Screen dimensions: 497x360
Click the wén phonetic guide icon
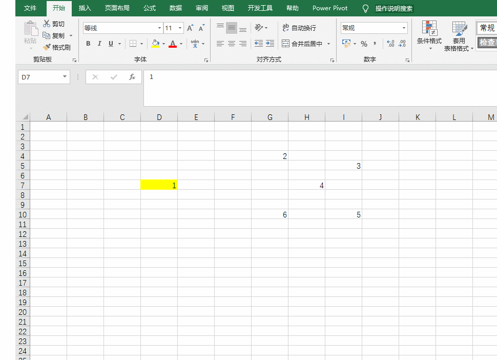click(195, 44)
